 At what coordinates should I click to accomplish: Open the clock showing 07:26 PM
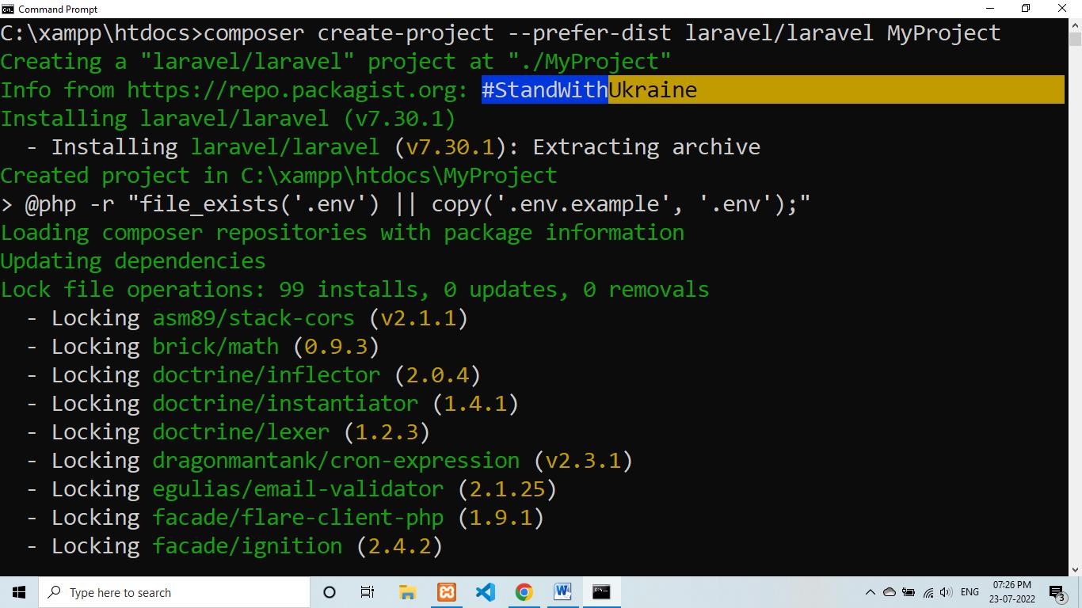point(1013,592)
